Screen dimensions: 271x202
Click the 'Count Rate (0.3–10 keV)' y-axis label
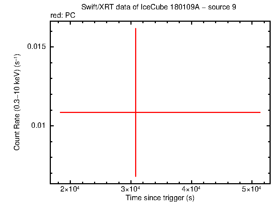pos(17,102)
